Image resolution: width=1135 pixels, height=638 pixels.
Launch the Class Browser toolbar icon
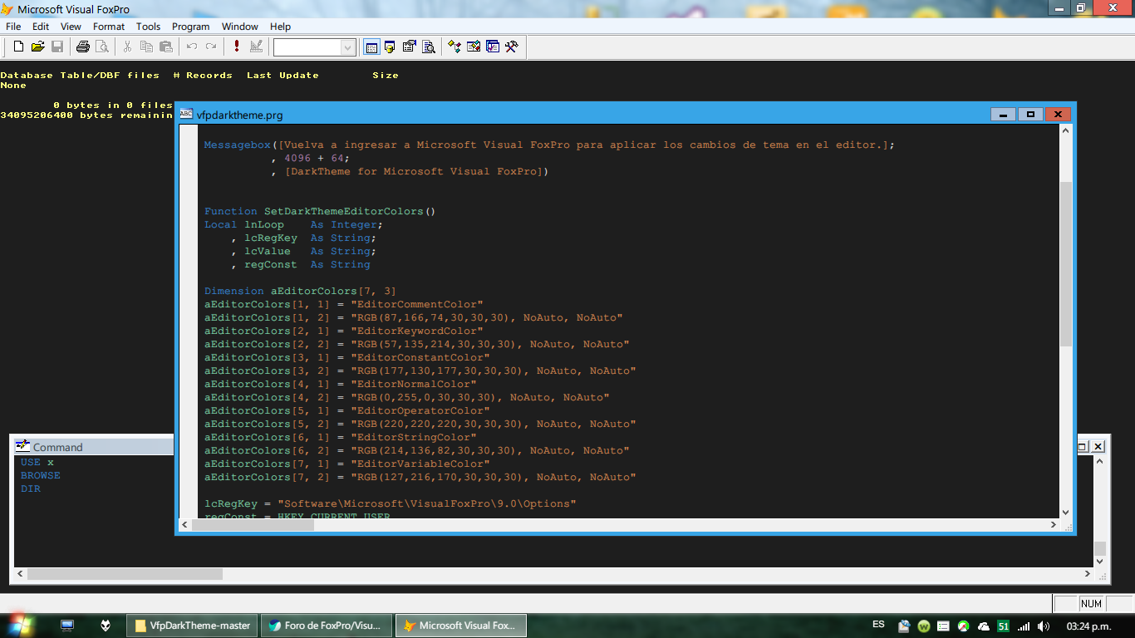(454, 47)
